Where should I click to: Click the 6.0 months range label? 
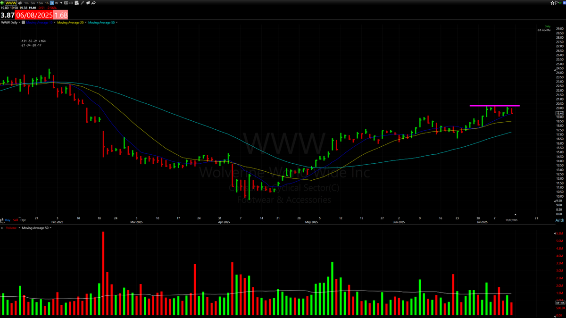(x=544, y=30)
